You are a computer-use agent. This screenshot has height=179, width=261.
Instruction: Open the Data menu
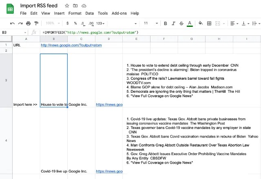[90, 13]
